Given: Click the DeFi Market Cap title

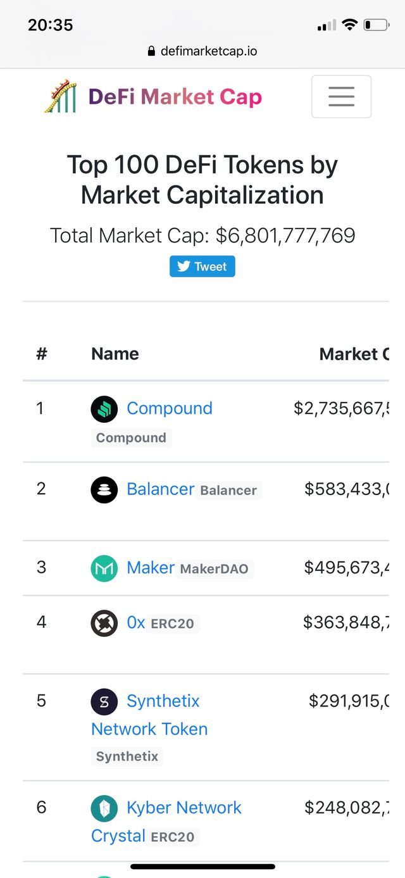Looking at the screenshot, I should coord(175,97).
